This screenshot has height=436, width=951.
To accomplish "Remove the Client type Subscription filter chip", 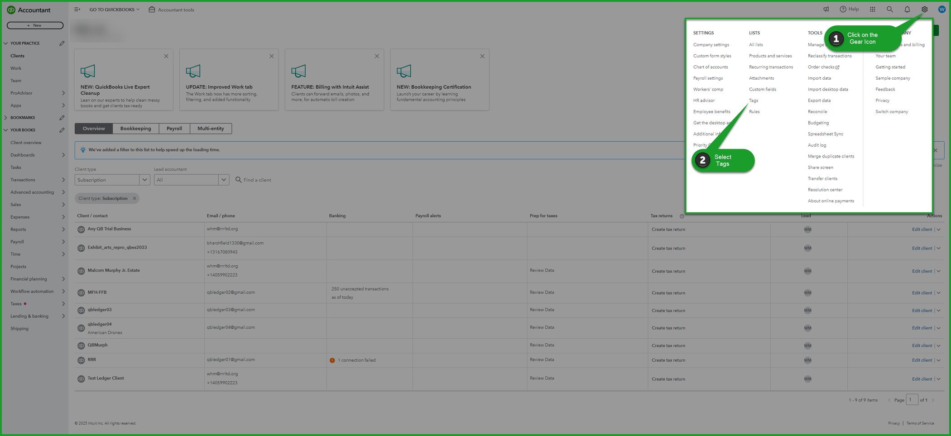I will click(x=134, y=198).
